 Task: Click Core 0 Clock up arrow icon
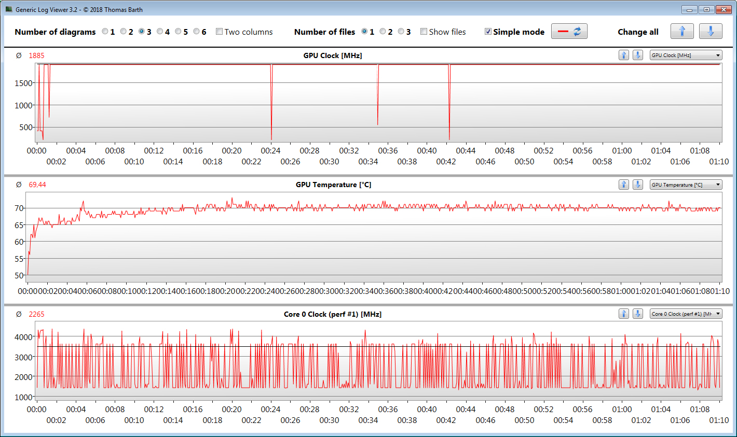[624, 314]
